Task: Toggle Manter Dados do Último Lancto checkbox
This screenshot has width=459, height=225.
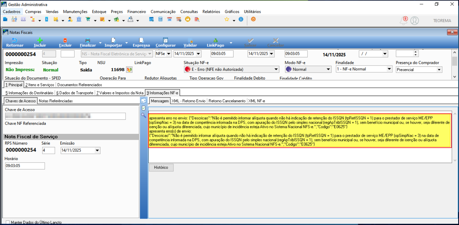Action: 8,222
